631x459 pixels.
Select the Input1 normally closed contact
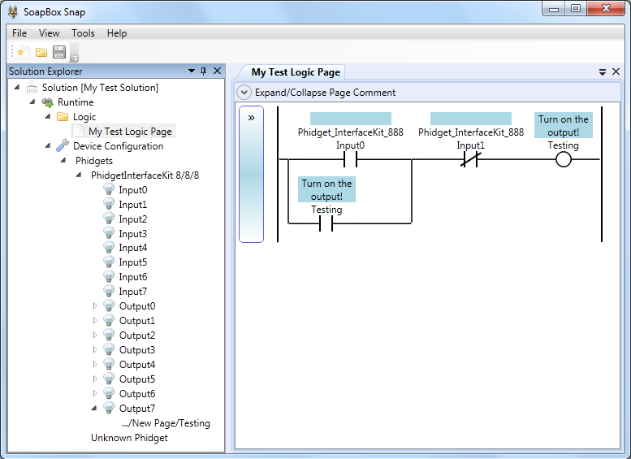coord(470,159)
